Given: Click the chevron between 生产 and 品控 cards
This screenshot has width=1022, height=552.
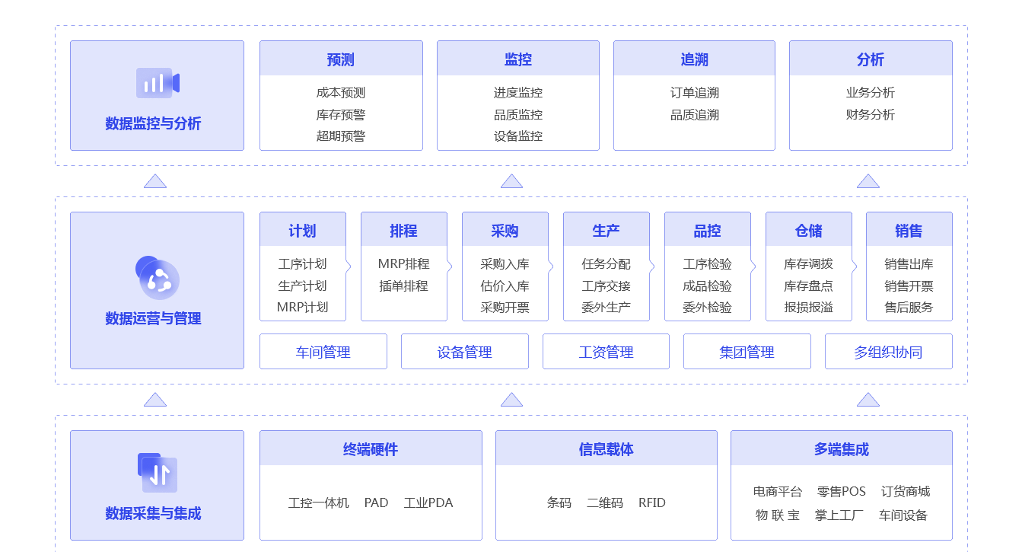Looking at the screenshot, I should point(652,266).
